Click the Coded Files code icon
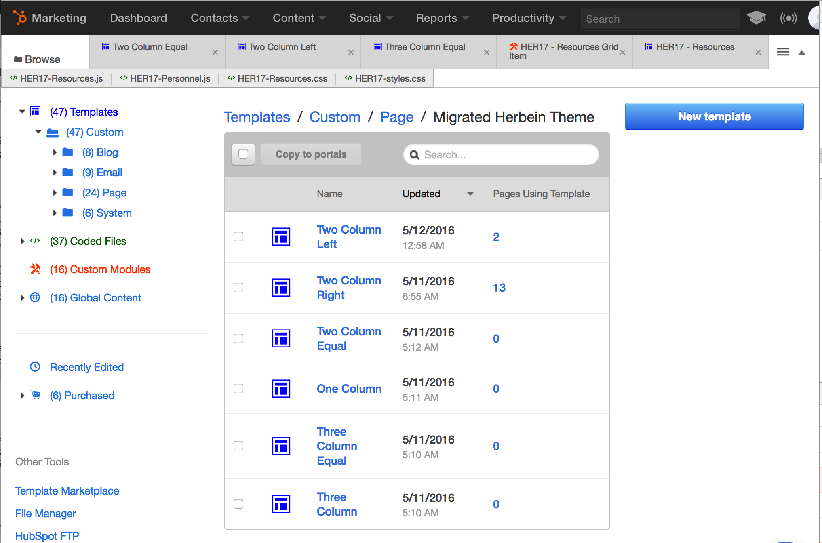Image resolution: width=822 pixels, height=543 pixels. click(x=35, y=241)
